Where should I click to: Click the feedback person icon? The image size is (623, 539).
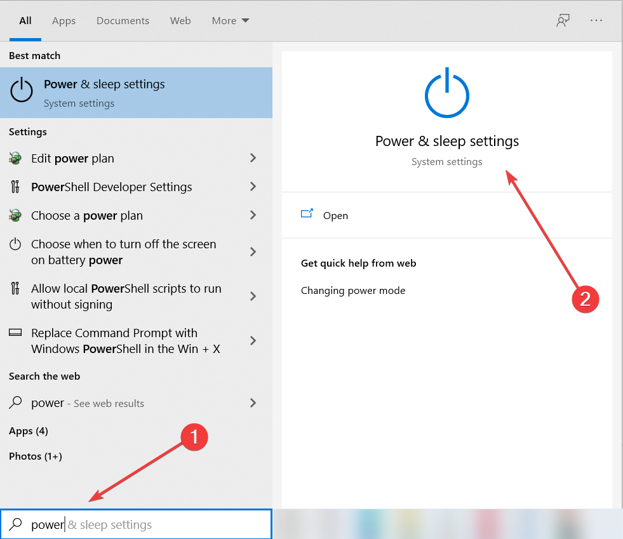tap(563, 20)
